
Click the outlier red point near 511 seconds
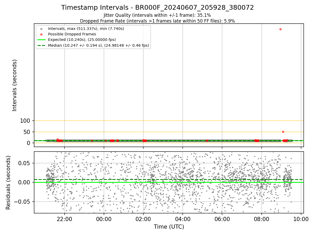pyautogui.click(x=280, y=29)
